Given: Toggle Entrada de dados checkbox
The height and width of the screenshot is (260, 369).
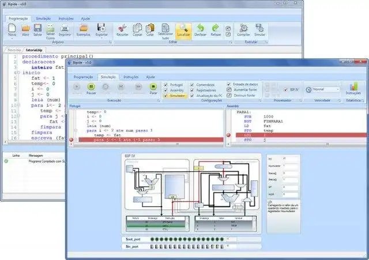Looking at the screenshot, I should tap(228, 84).
